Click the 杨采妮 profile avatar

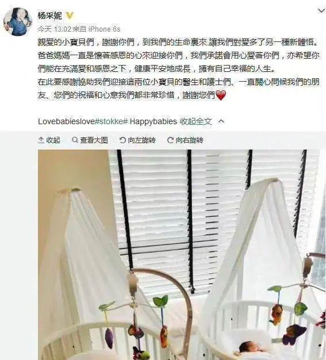pos(18,22)
